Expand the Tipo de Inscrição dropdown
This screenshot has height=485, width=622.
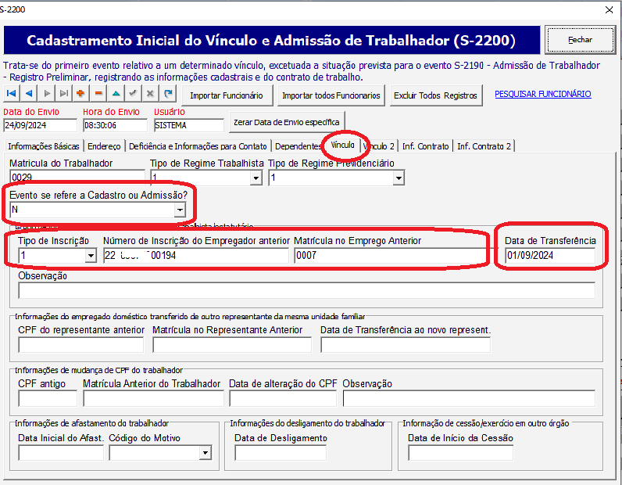coord(90,256)
